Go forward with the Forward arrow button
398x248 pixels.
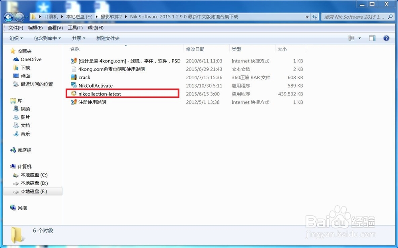click(x=20, y=17)
